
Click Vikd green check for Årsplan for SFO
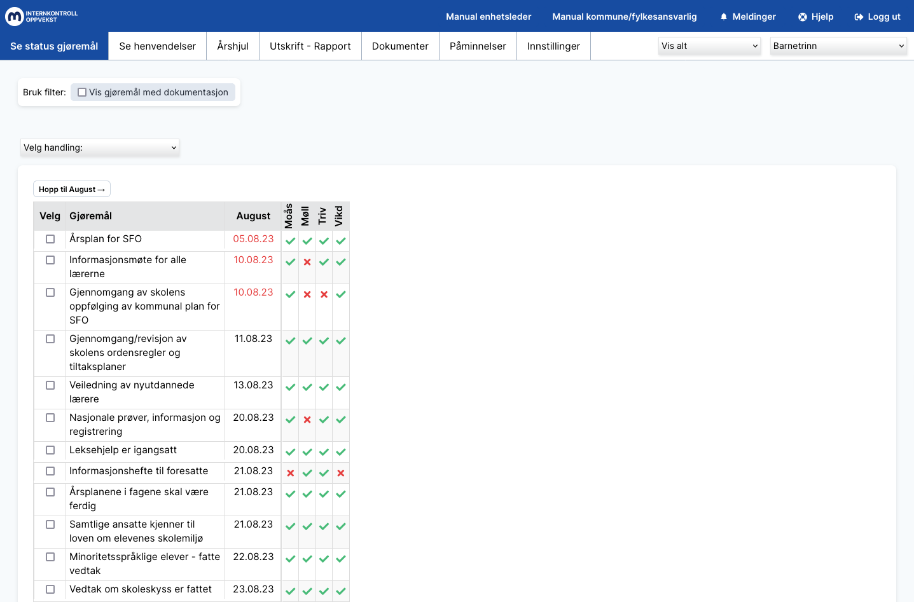341,241
